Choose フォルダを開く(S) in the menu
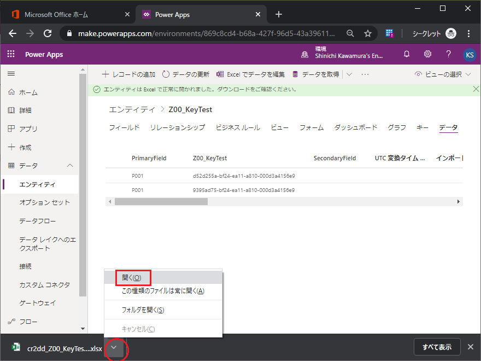Screen dimensions: 481x361 coord(163,310)
